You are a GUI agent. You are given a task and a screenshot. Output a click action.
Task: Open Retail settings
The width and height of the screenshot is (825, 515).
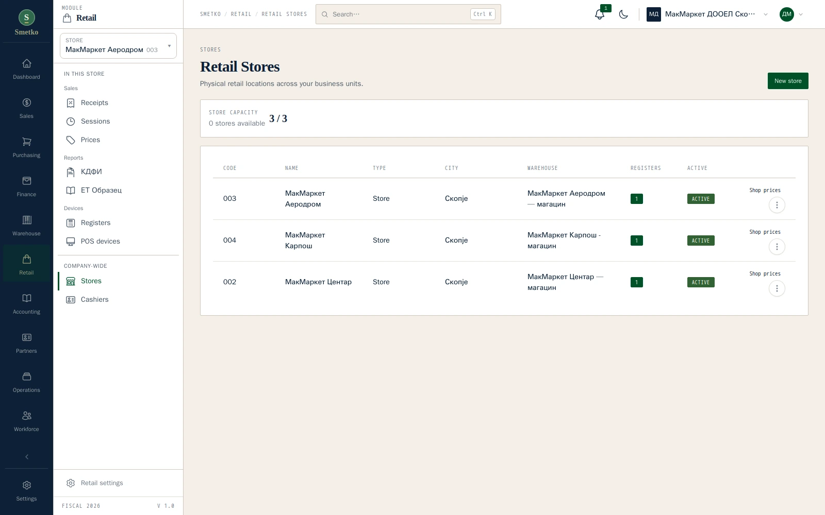[x=118, y=483]
